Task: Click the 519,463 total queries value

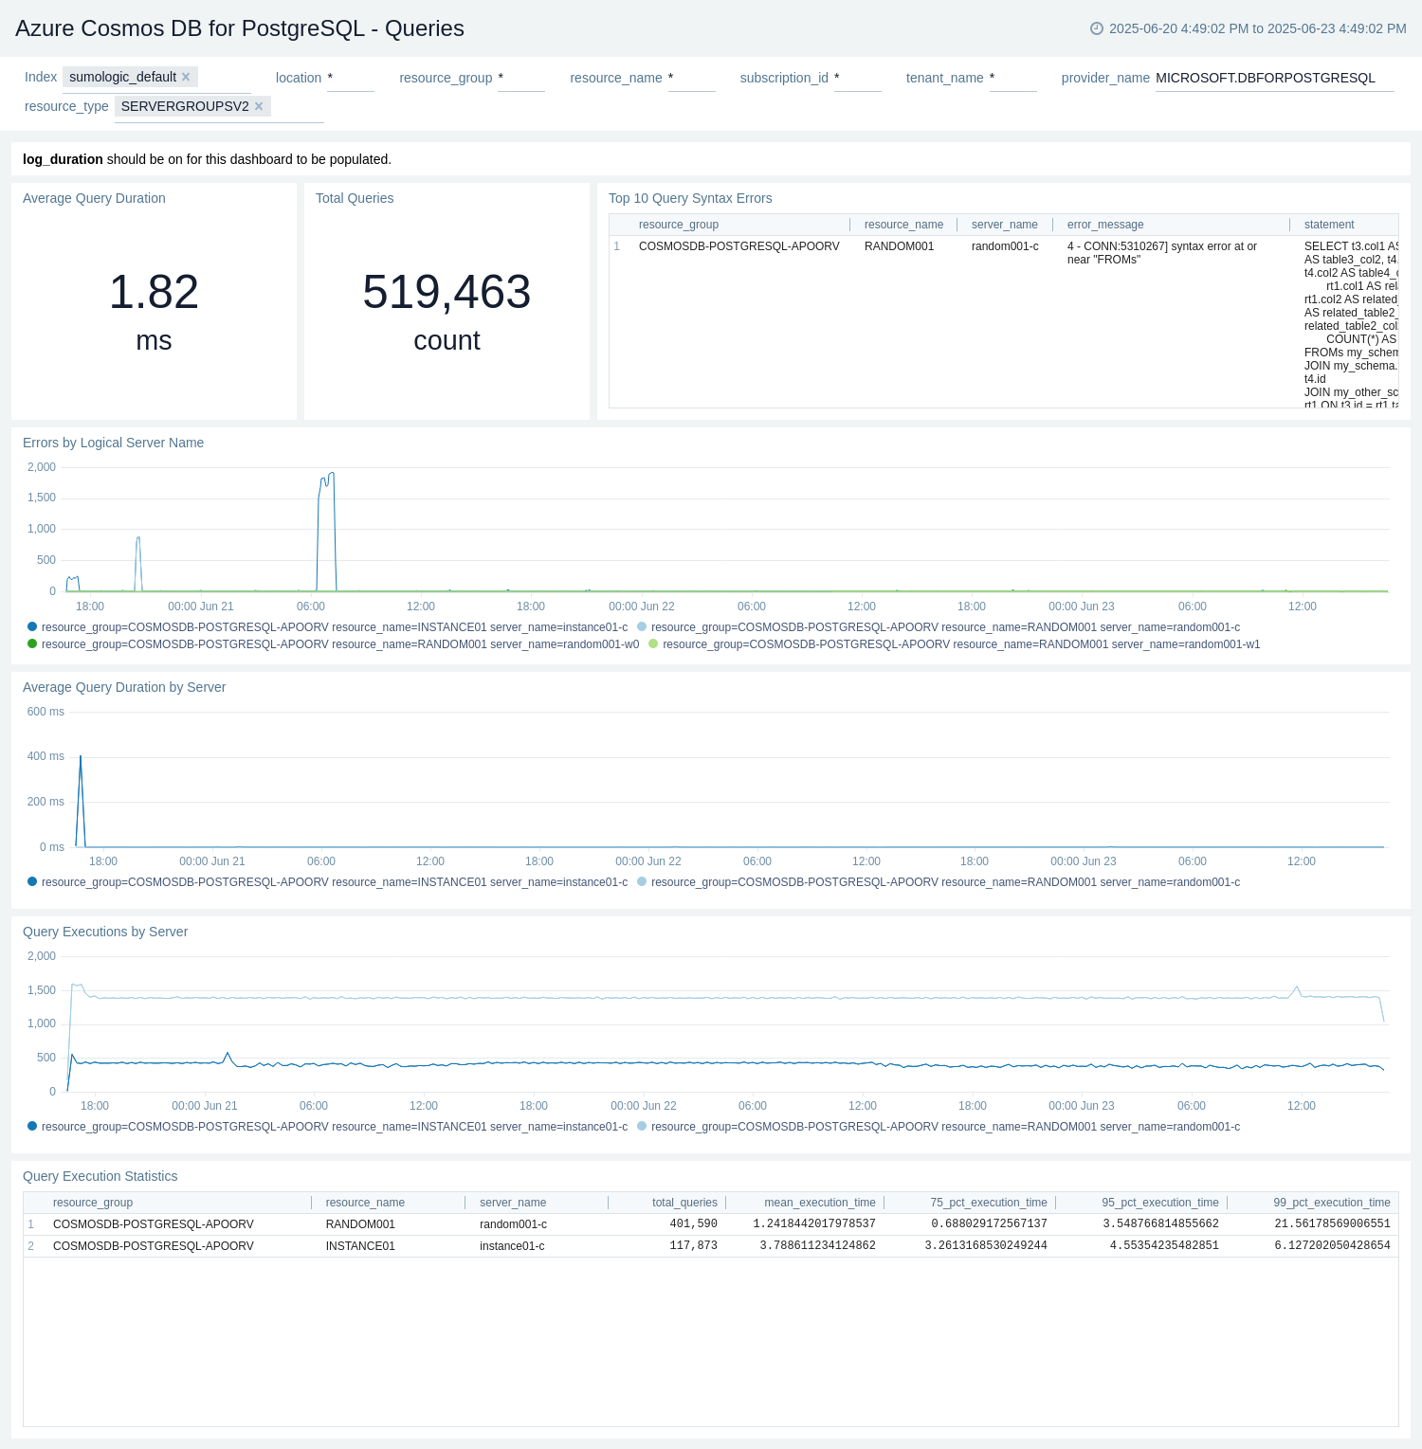Action: pyautogui.click(x=447, y=310)
